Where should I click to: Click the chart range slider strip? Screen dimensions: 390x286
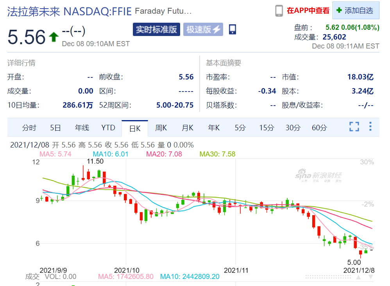[328, 277]
